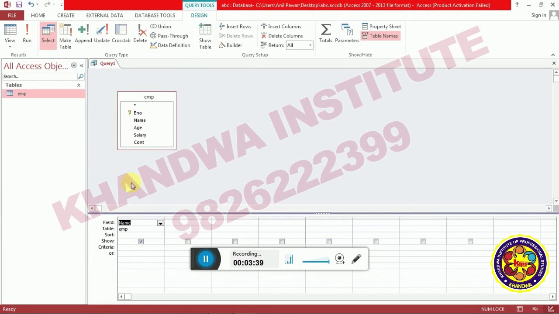This screenshot has width=559, height=314.
Task: Switch to the HOME tab
Action: (38, 15)
